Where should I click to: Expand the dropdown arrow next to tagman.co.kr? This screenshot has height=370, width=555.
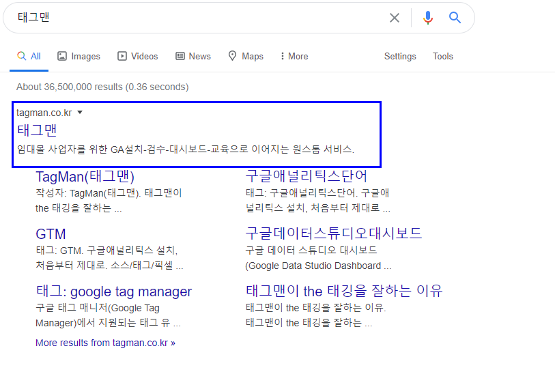80,113
